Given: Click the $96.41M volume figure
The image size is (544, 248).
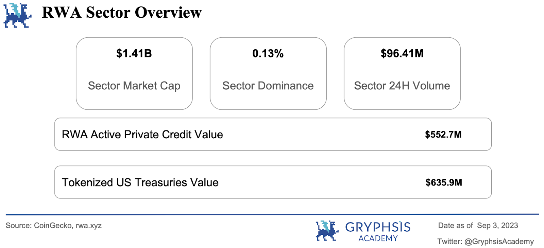Looking at the screenshot, I should 402,53.
